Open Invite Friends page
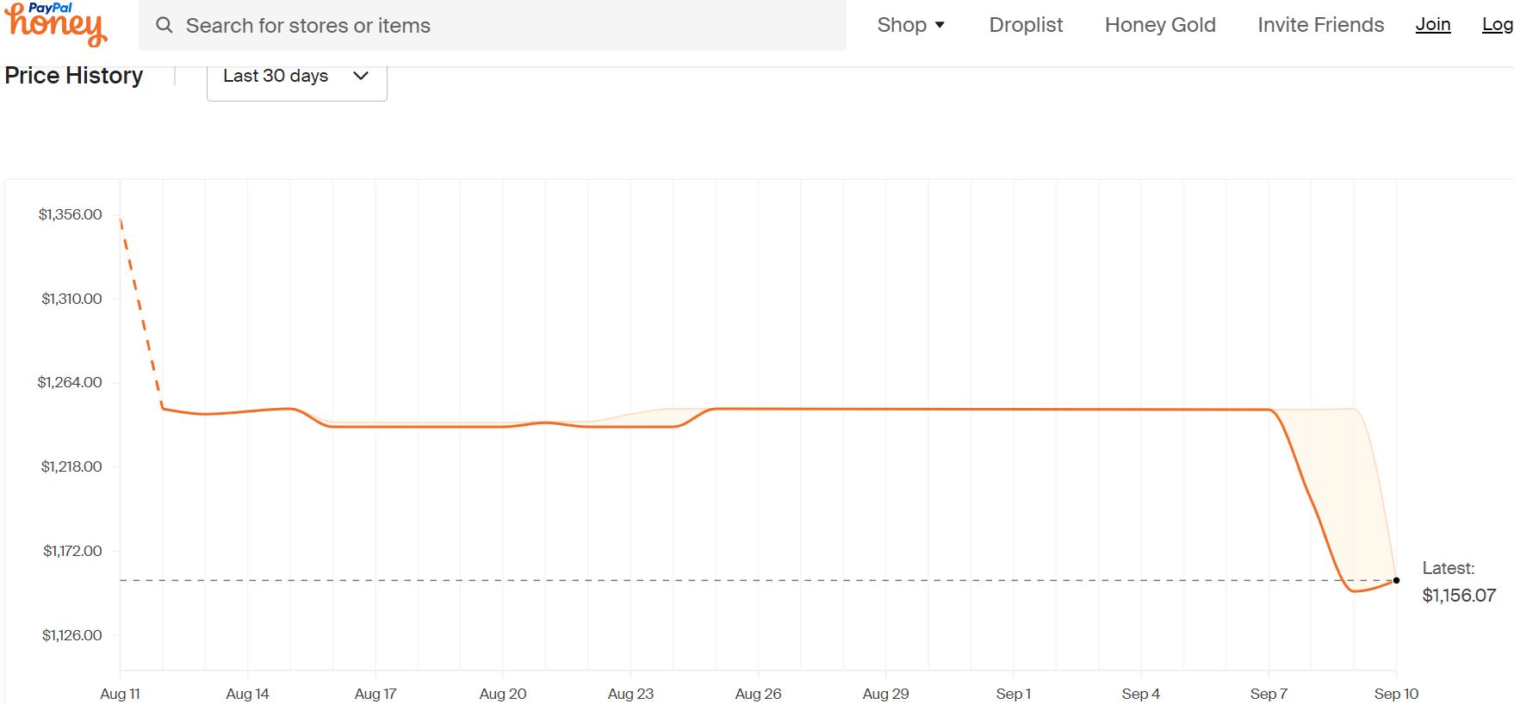Viewport: 1514px width, 704px height. coord(1320,25)
